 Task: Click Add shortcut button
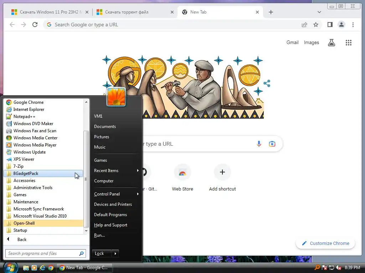[x=222, y=178]
